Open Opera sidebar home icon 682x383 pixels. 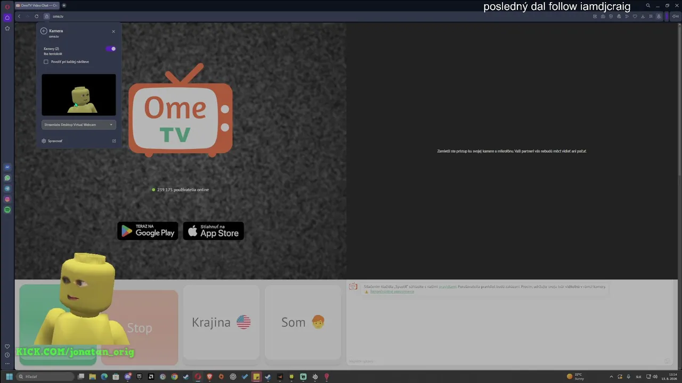tap(7, 18)
